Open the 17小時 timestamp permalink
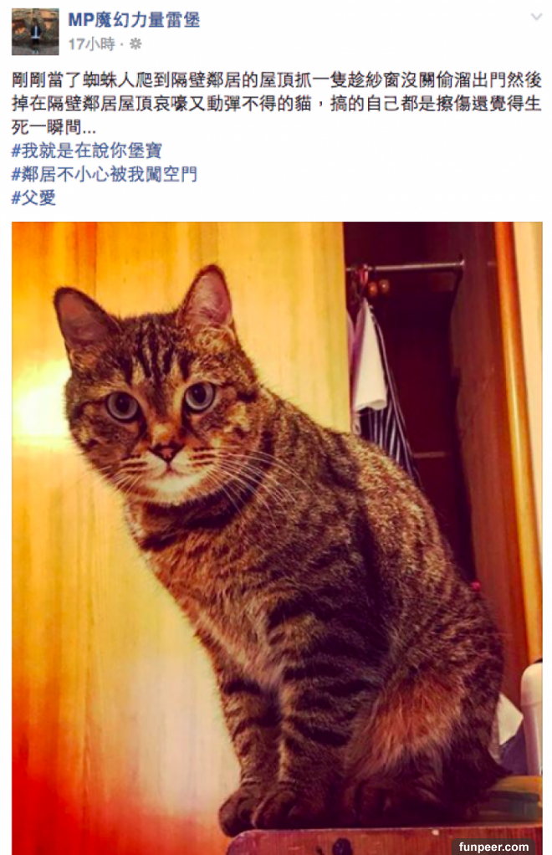552x855 pixels. 91,44
